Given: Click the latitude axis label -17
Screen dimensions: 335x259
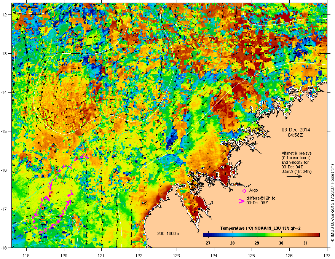Looking at the screenshot, I should [x=4, y=209].
